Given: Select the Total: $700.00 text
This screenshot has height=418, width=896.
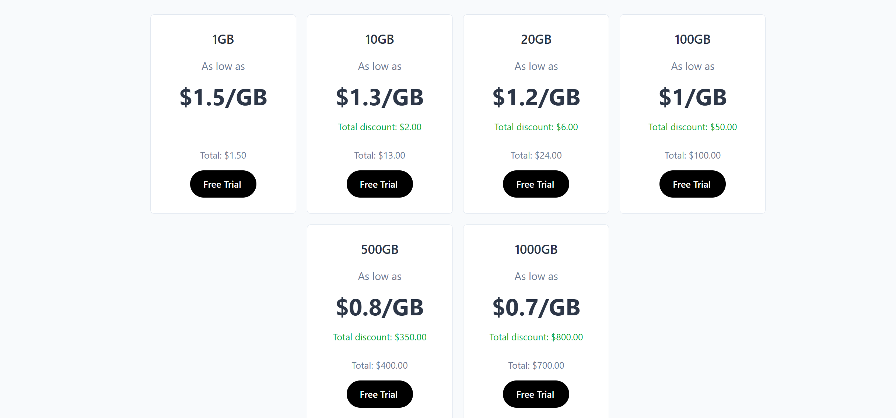Looking at the screenshot, I should (x=536, y=365).
